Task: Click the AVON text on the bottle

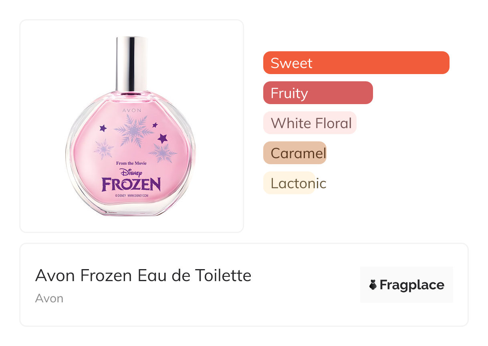Action: [x=131, y=109]
